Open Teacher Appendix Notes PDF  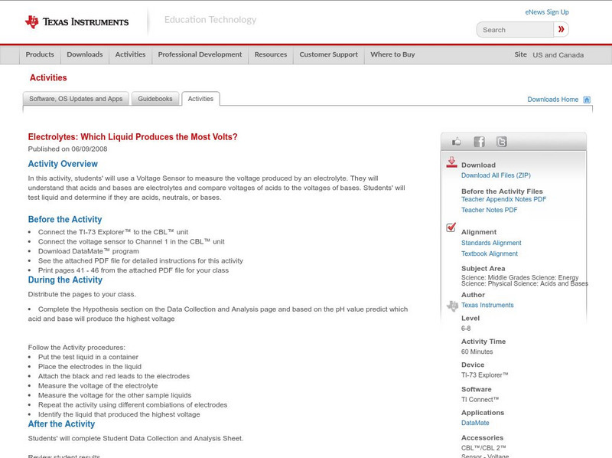point(503,199)
